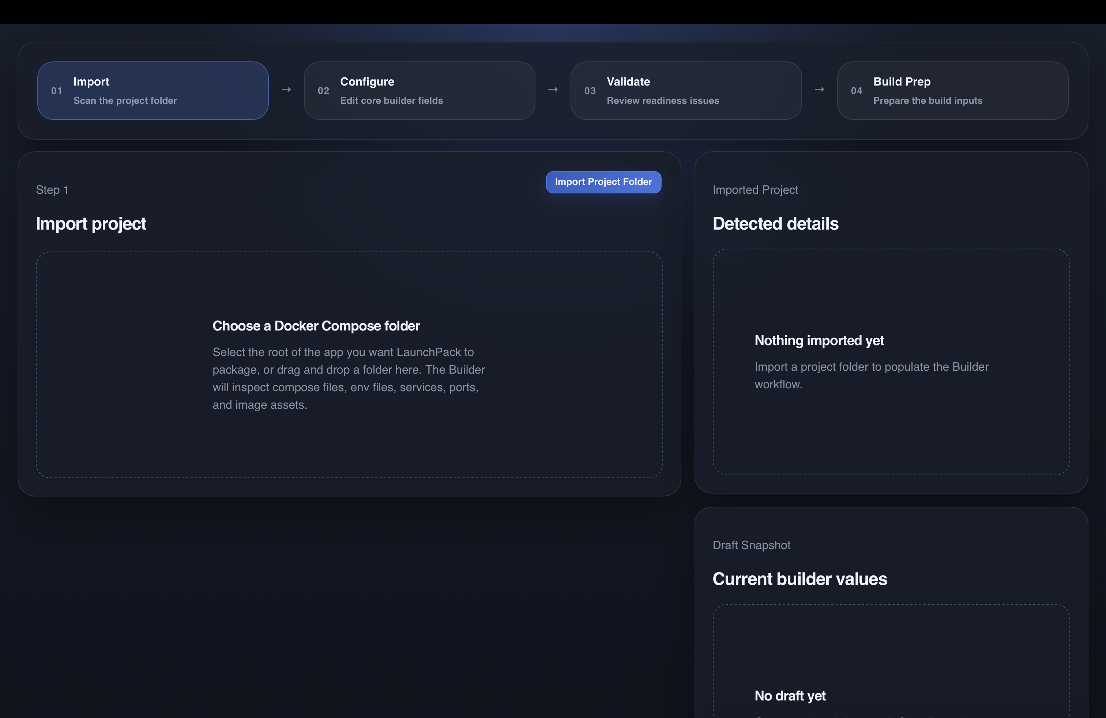Click "Scan the project folder" subtitle
Image resolution: width=1106 pixels, height=718 pixels.
(x=125, y=101)
